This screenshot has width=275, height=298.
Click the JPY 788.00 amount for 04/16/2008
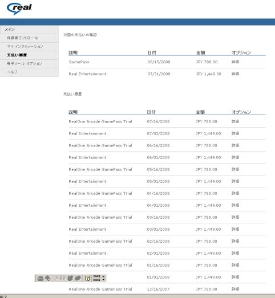click(207, 193)
